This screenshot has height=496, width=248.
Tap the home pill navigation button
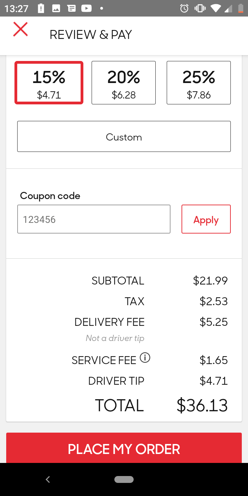tap(124, 479)
